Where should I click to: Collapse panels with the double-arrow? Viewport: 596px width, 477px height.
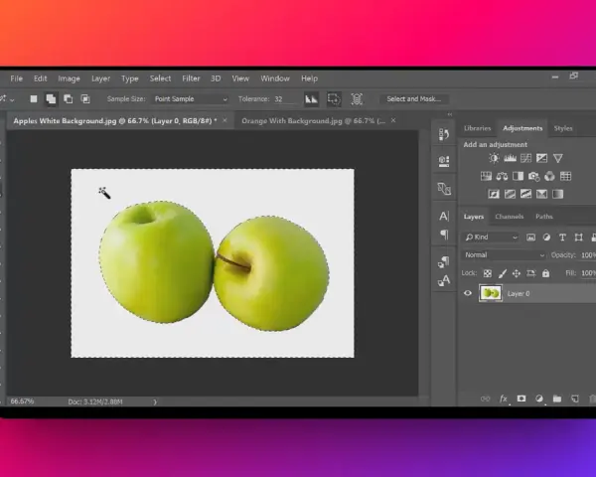click(450, 114)
